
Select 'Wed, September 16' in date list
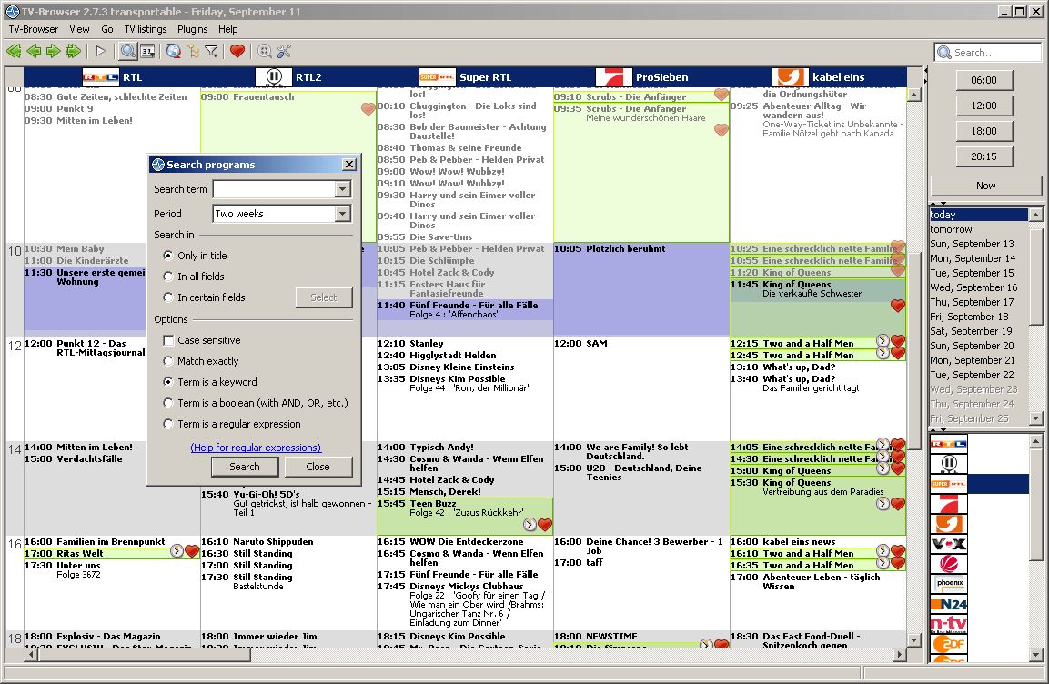[973, 287]
